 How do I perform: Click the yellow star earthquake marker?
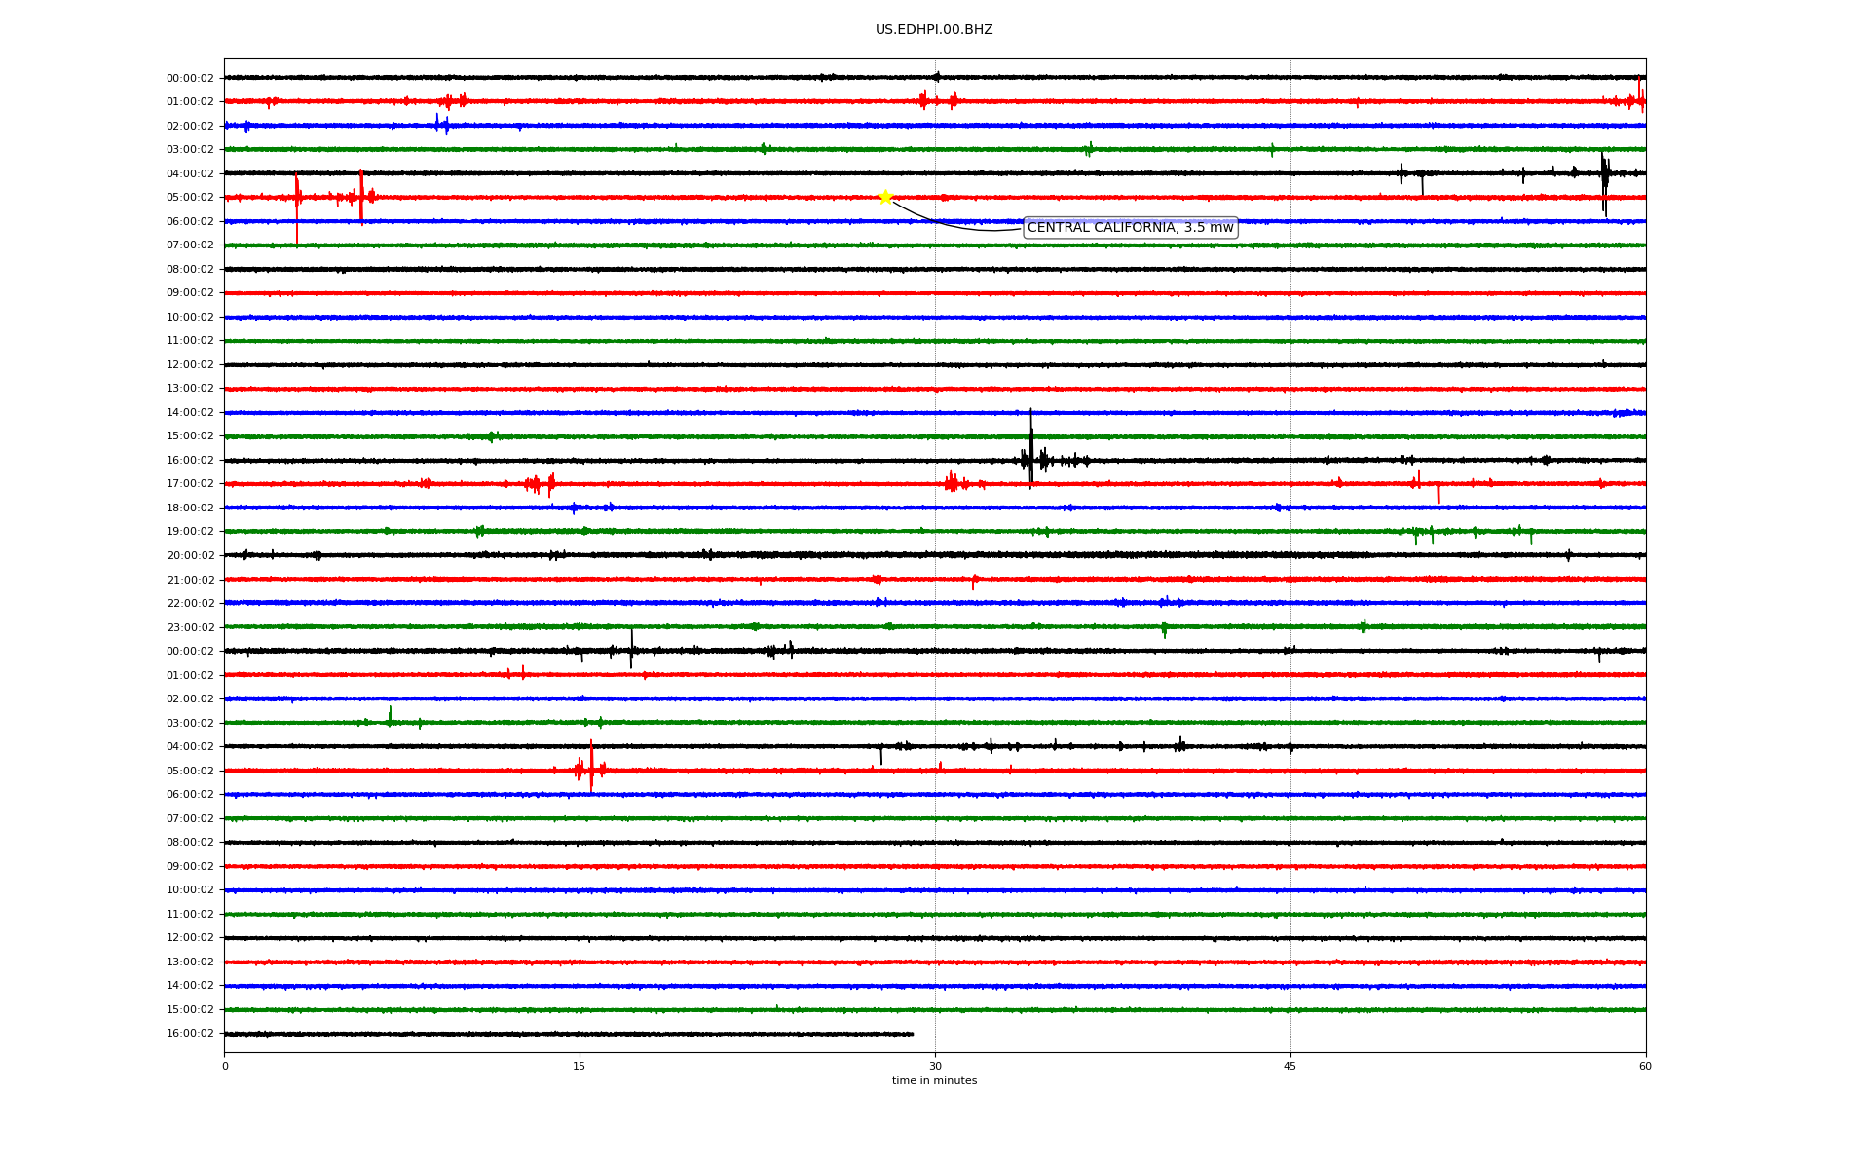pyautogui.click(x=884, y=197)
